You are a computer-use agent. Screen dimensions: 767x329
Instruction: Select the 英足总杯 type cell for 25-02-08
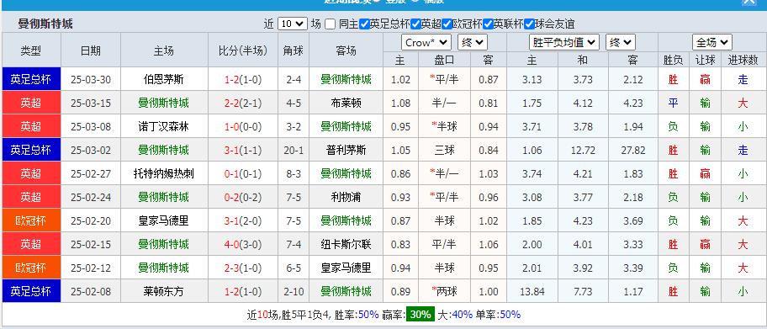[31, 291]
